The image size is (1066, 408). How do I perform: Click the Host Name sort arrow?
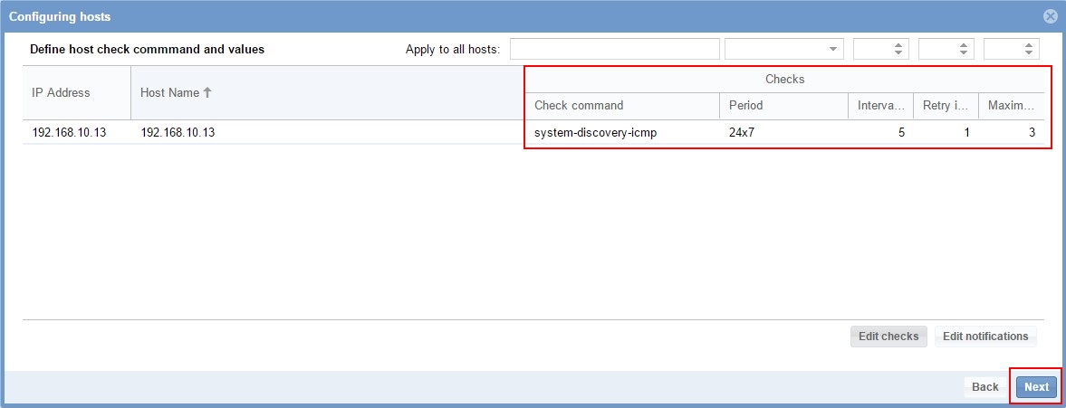[207, 92]
